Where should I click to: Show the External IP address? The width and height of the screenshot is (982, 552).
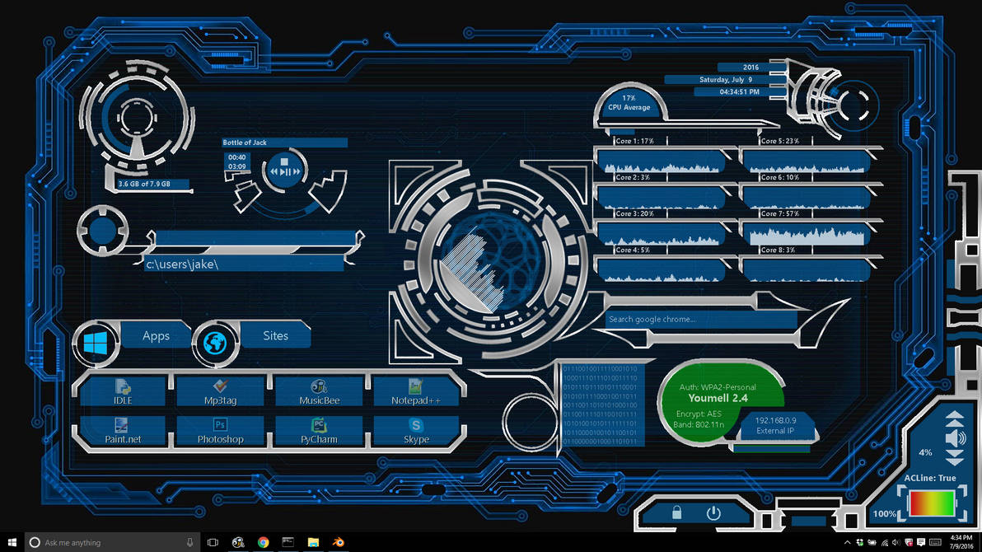click(x=775, y=428)
